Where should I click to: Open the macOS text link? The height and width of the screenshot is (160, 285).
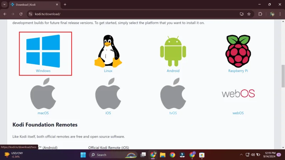coord(43,113)
